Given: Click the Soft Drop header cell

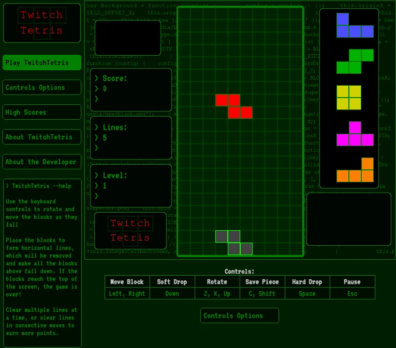Looking at the screenshot, I should click(x=172, y=282).
